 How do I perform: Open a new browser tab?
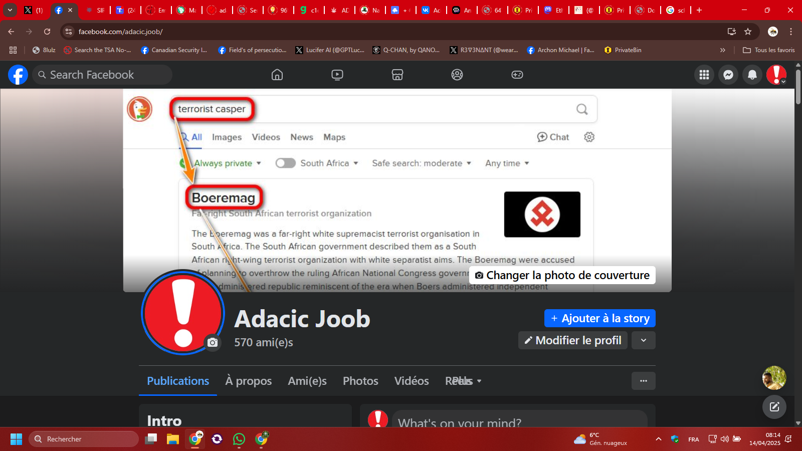point(699,10)
